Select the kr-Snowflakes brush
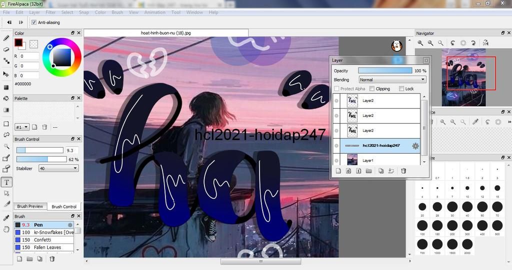Viewport: 512px width, 270px height. [44, 233]
